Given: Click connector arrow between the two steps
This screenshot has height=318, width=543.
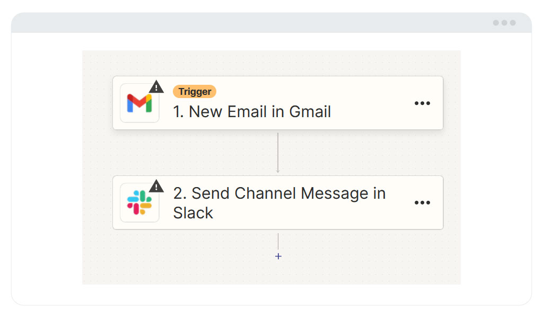Looking at the screenshot, I should pyautogui.click(x=278, y=153).
